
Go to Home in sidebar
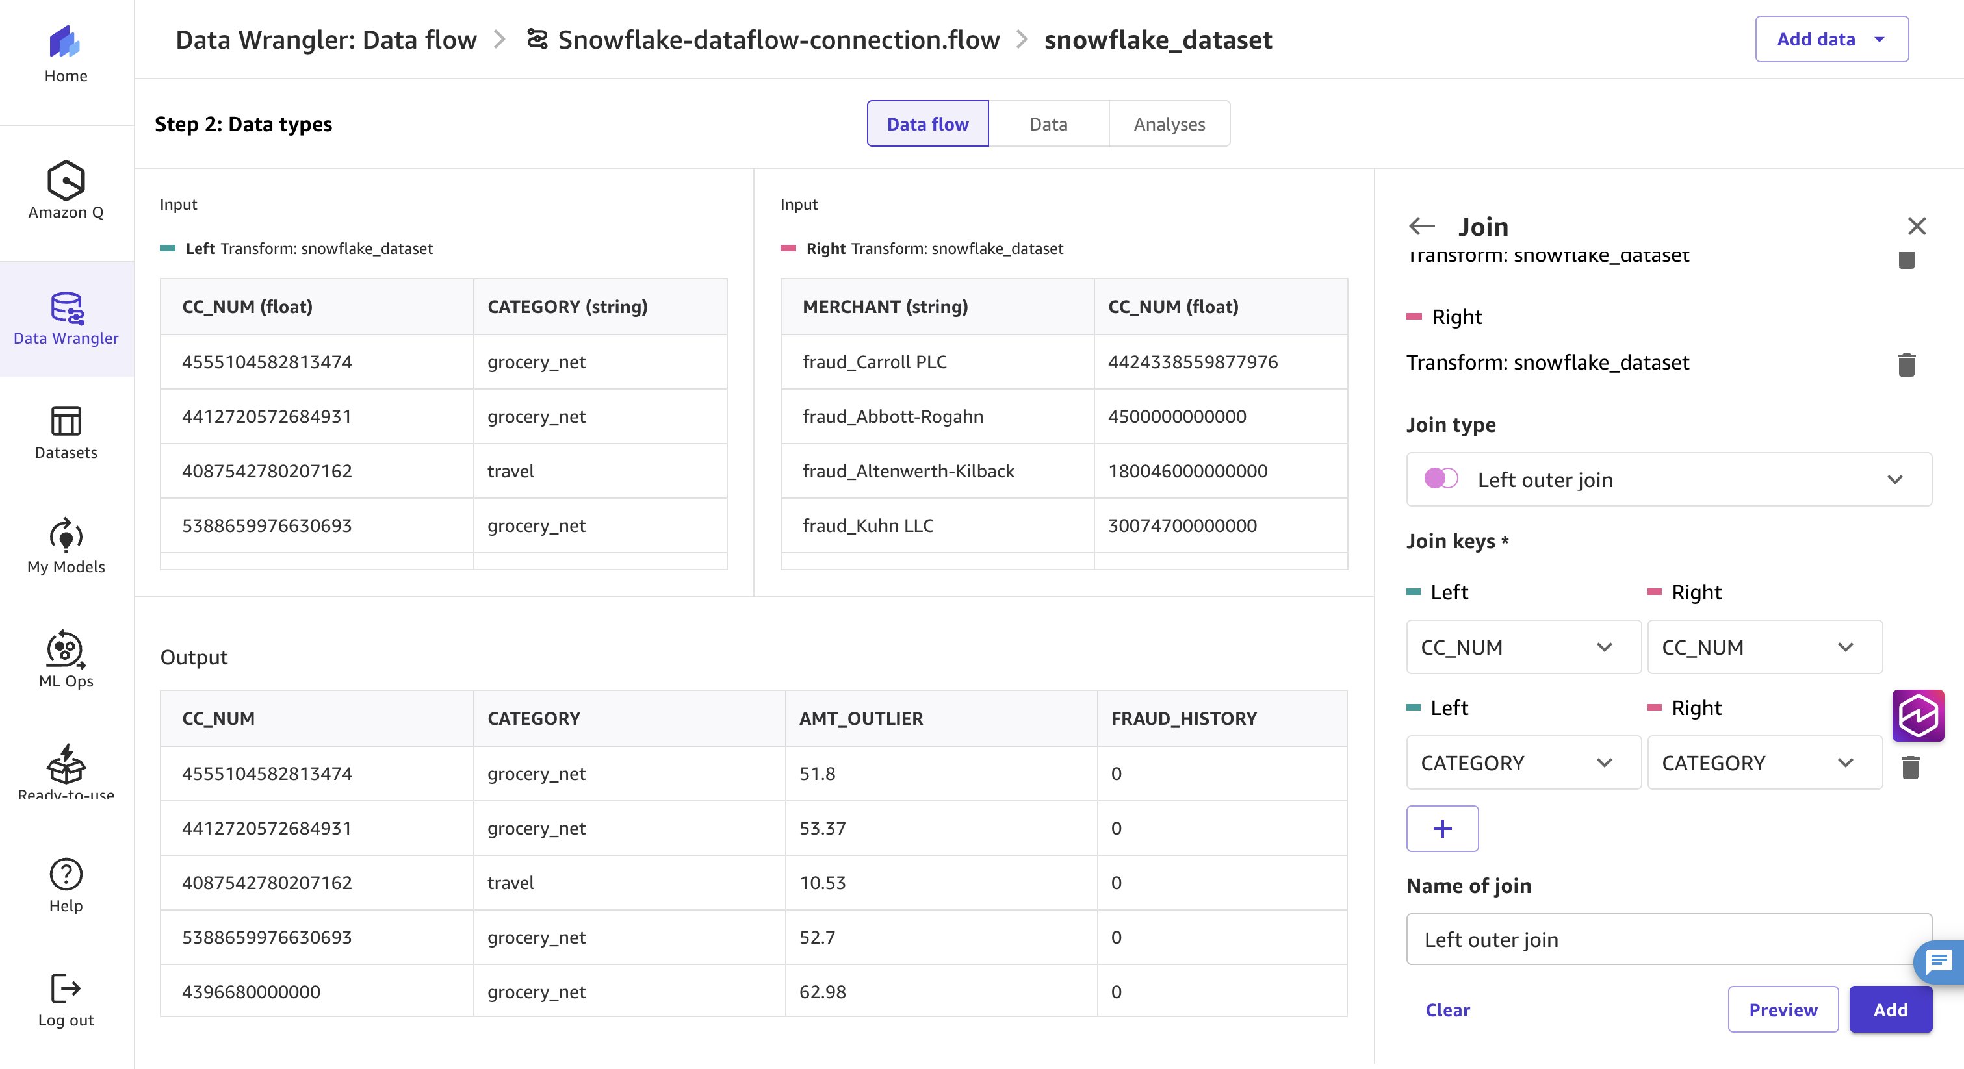[x=66, y=53]
